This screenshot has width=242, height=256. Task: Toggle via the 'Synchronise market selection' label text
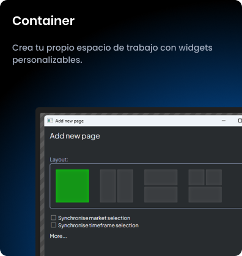(94, 218)
